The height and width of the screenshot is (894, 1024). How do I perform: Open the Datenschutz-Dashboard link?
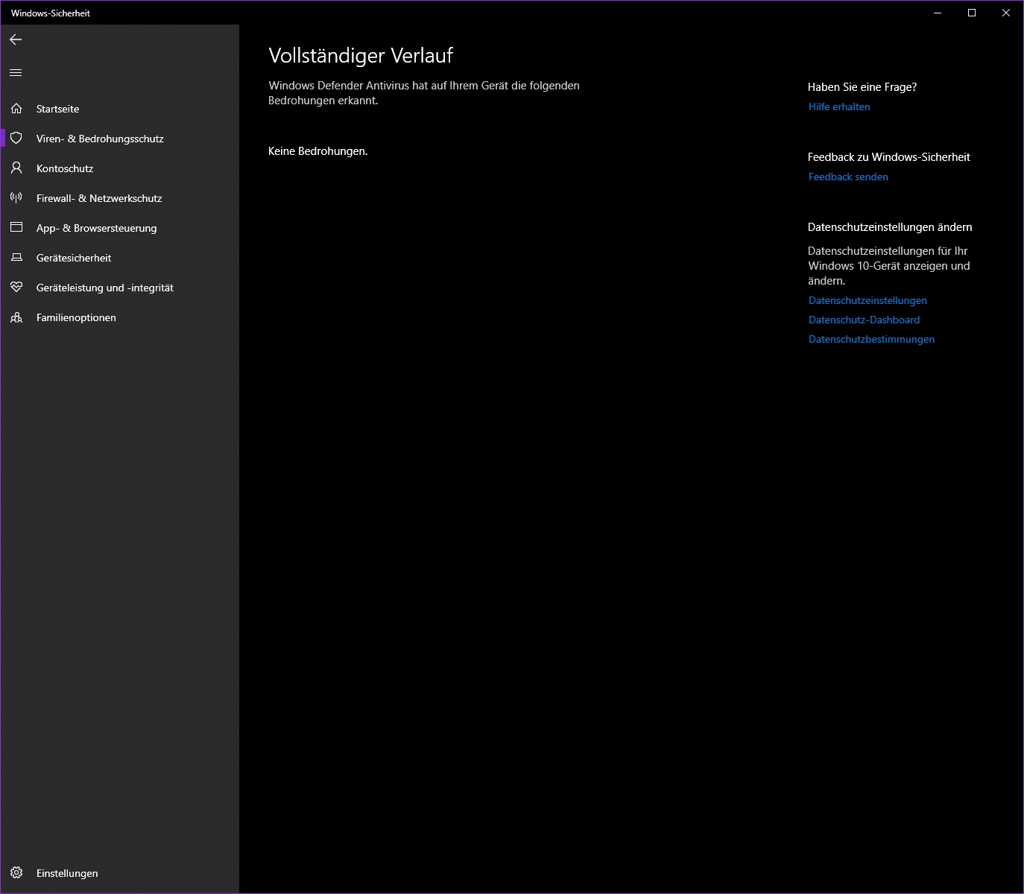point(864,320)
